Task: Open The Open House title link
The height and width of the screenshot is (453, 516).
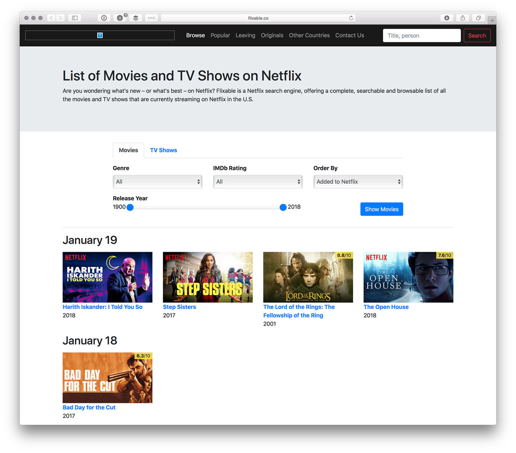Action: pos(386,307)
